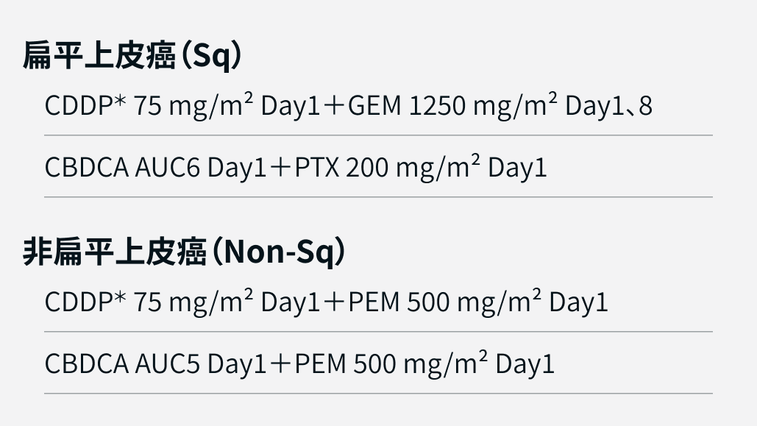Click the 非扁平上皮癌 (Non-Sq) heading
The width and height of the screenshot is (757, 426).
184,252
